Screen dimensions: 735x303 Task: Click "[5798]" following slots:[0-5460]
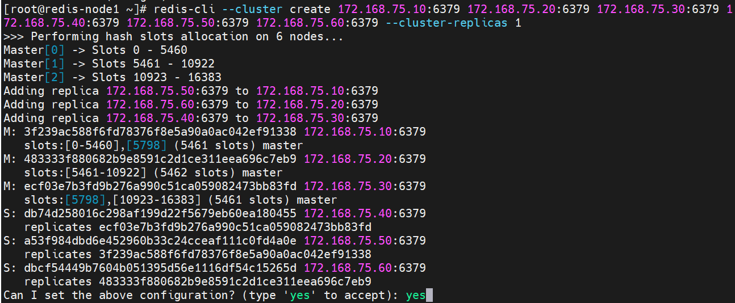pos(147,145)
